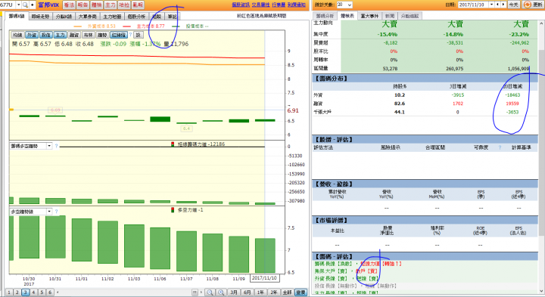Select chart layout page 1
The width and height of the screenshot is (545, 297).
[8, 292]
